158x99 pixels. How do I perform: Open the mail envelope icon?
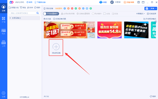pyautogui.click(x=143, y=2)
